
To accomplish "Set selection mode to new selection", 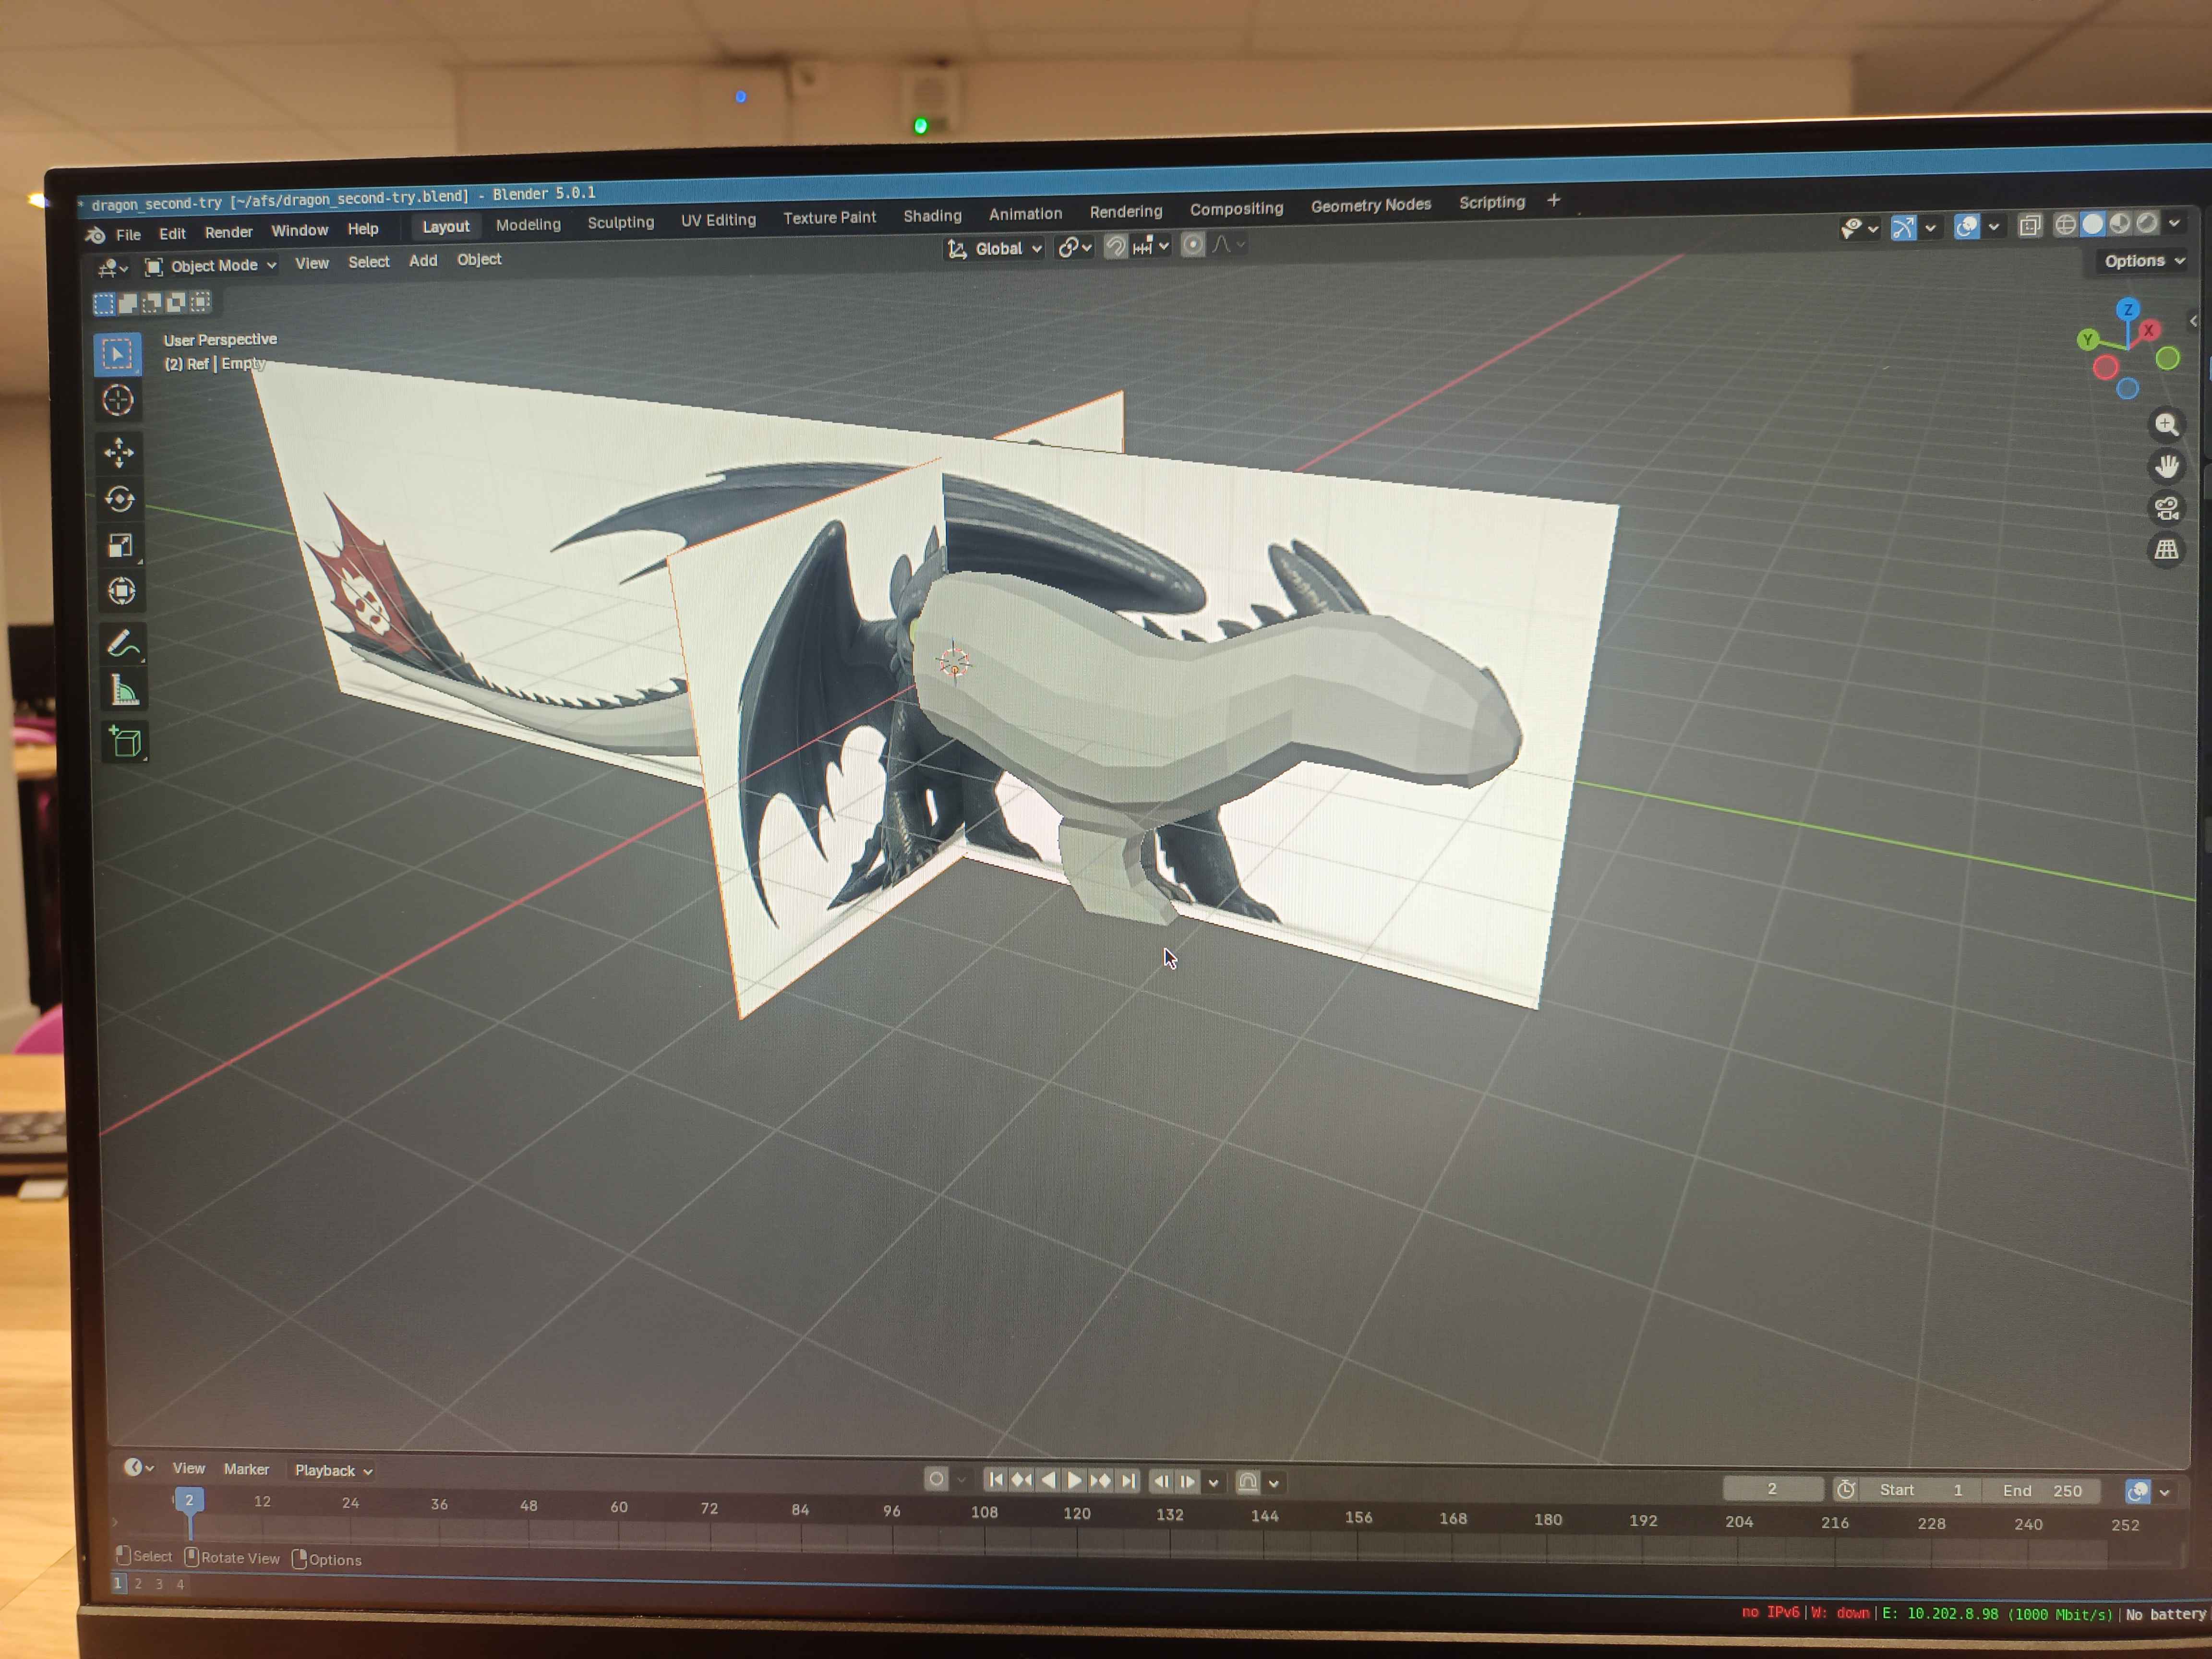I will point(104,303).
